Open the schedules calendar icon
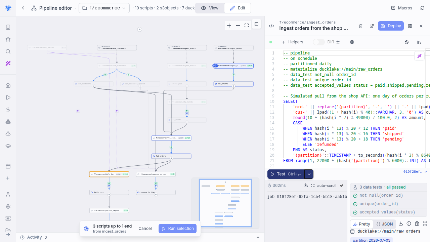Viewport: 430px width, 242px height. 8,166
